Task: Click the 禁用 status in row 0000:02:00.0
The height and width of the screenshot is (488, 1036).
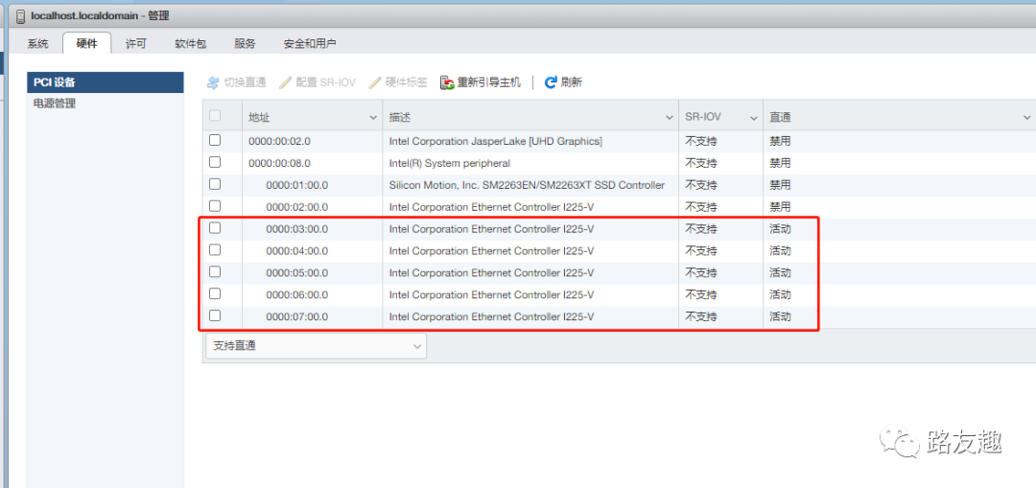Action: tap(780, 207)
